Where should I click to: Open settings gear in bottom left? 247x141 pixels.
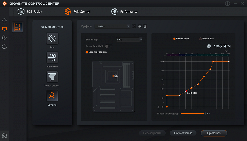tap(4, 136)
